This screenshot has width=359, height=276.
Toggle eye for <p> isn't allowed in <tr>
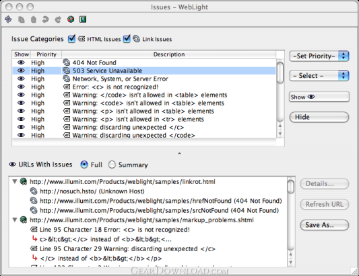coord(21,119)
